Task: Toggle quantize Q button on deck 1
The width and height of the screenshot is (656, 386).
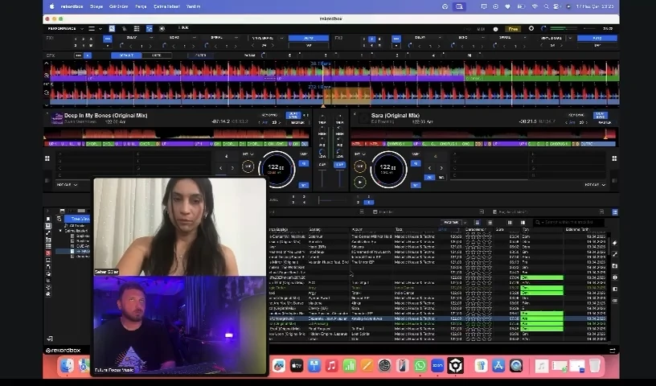Action: [x=304, y=163]
